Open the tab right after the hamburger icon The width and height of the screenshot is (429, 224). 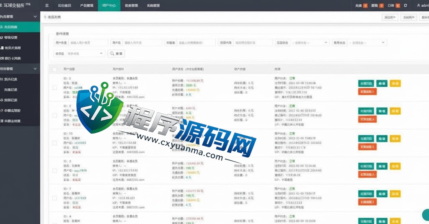[x=65, y=5]
